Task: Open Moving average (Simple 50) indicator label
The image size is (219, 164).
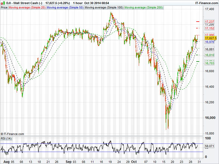Action: tap(65, 7)
